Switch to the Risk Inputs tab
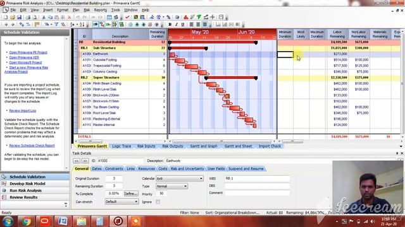The height and width of the screenshot is (227, 405). [x=146, y=146]
